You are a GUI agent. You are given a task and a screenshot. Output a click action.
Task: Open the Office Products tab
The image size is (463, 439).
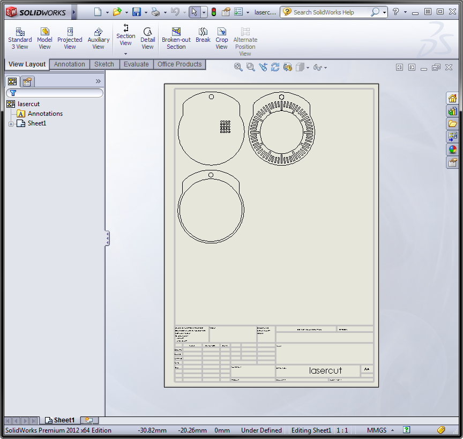click(x=180, y=64)
